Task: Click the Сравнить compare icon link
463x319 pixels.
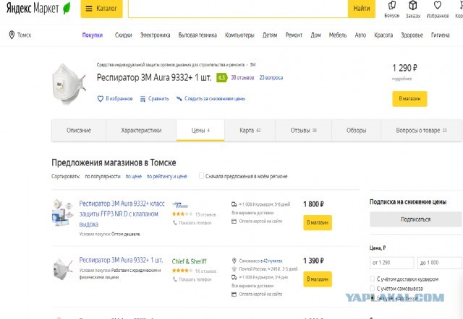Action: point(154,99)
